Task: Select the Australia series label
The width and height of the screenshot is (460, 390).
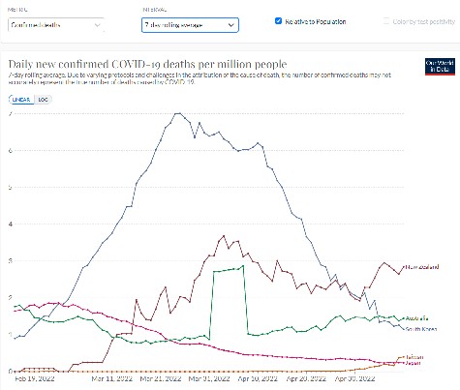Action: [x=416, y=318]
